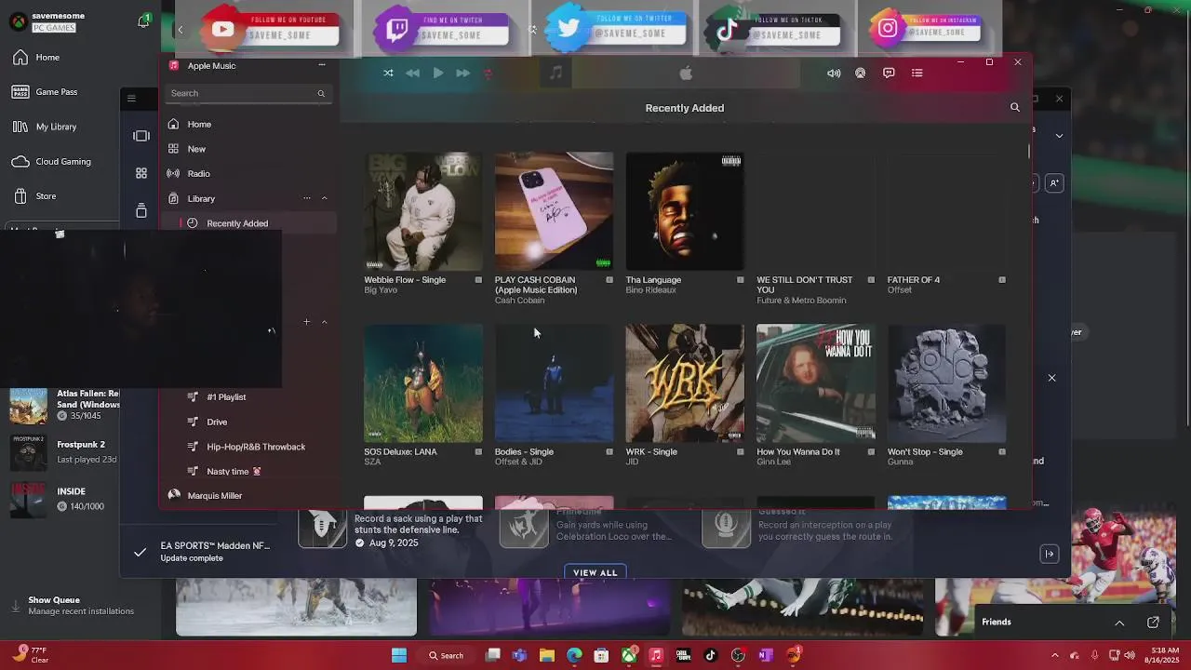Open WE STILL DON'T TRUST YOU title

click(x=805, y=285)
